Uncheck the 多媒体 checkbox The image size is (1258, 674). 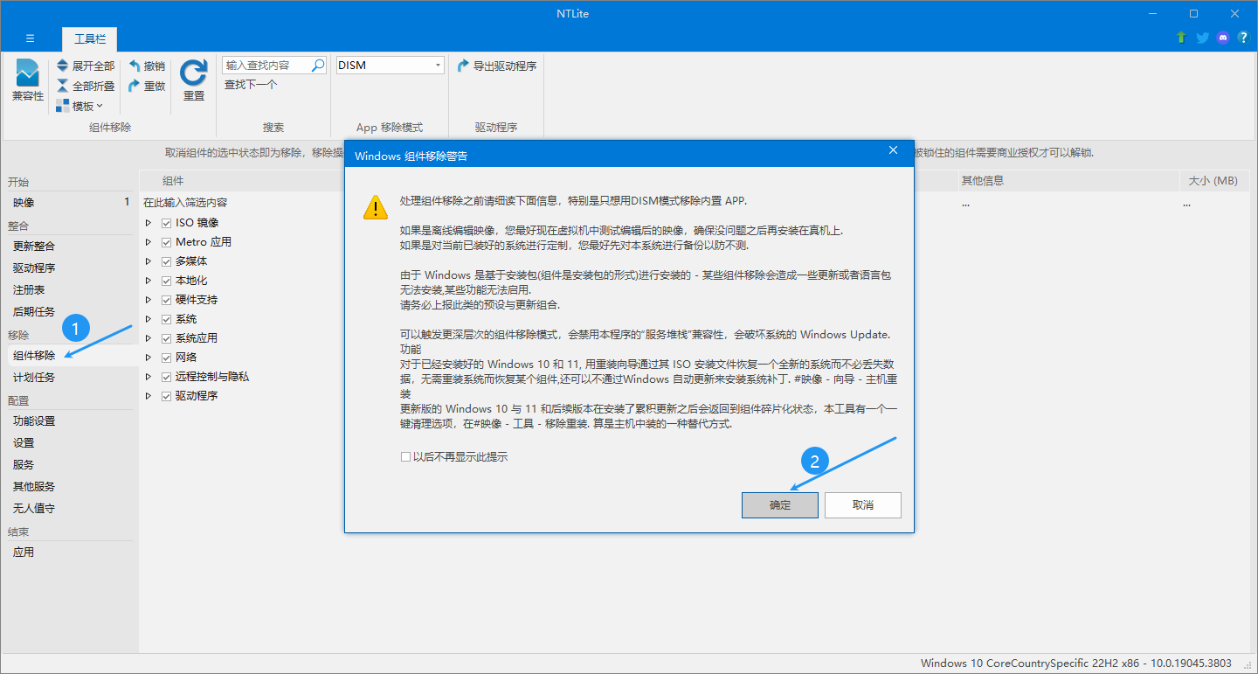(166, 261)
